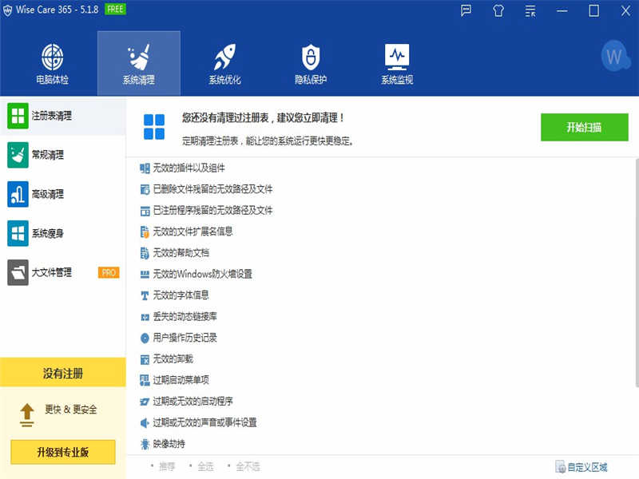Click the 已注册程序残留的无效路径及文件 item icon
Viewport: 639px width, 479px height.
tap(145, 211)
